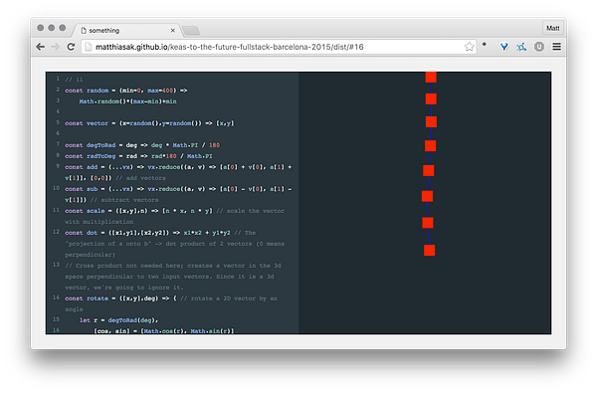
Task: Open the blue Y extension icon
Action: 504,47
